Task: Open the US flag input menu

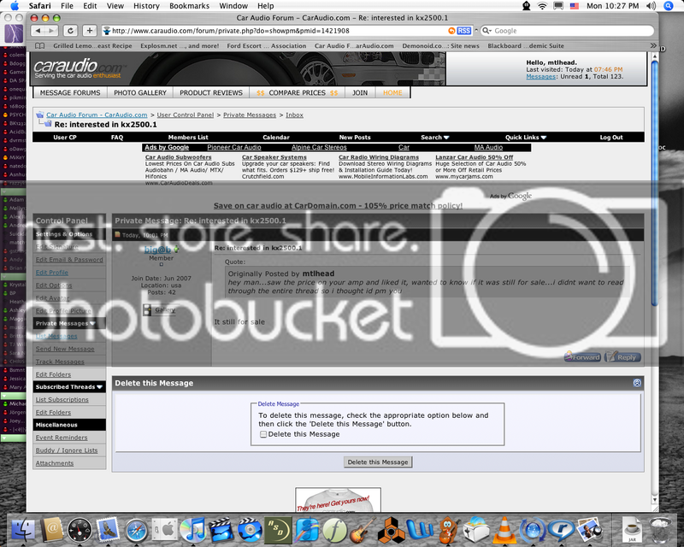Action: [574, 6]
